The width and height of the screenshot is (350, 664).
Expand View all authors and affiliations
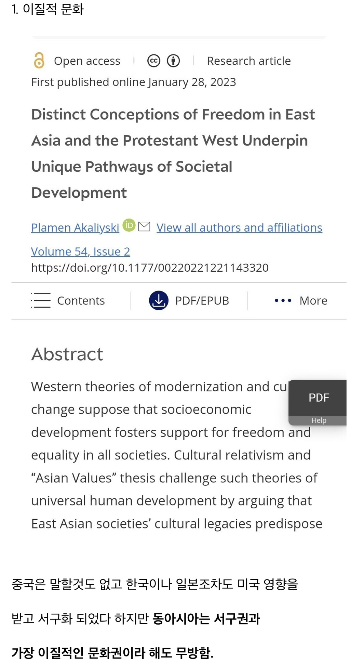(239, 227)
